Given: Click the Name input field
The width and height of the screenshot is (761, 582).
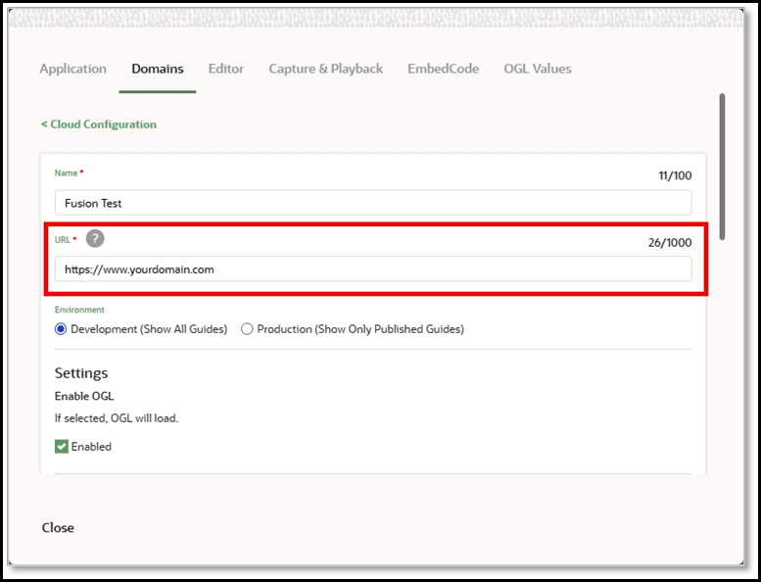Looking at the screenshot, I should pyautogui.click(x=373, y=203).
